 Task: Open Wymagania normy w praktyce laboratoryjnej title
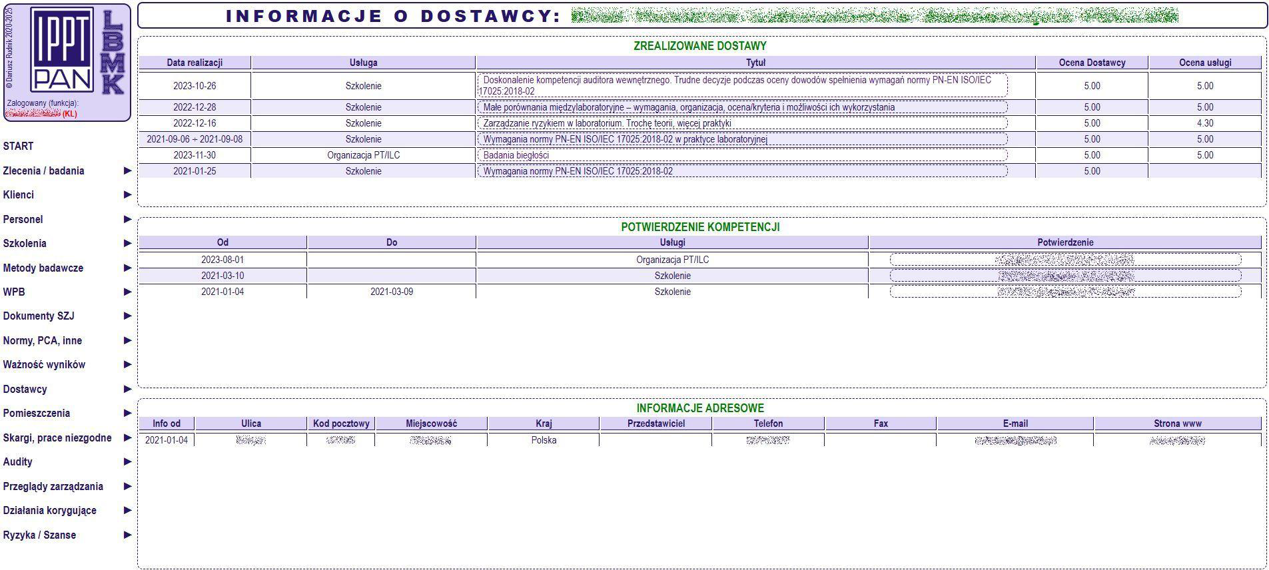742,139
